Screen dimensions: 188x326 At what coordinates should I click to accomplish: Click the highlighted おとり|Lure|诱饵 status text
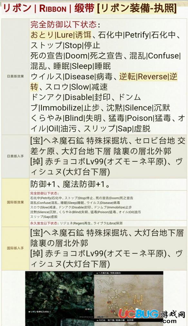coord(61,35)
